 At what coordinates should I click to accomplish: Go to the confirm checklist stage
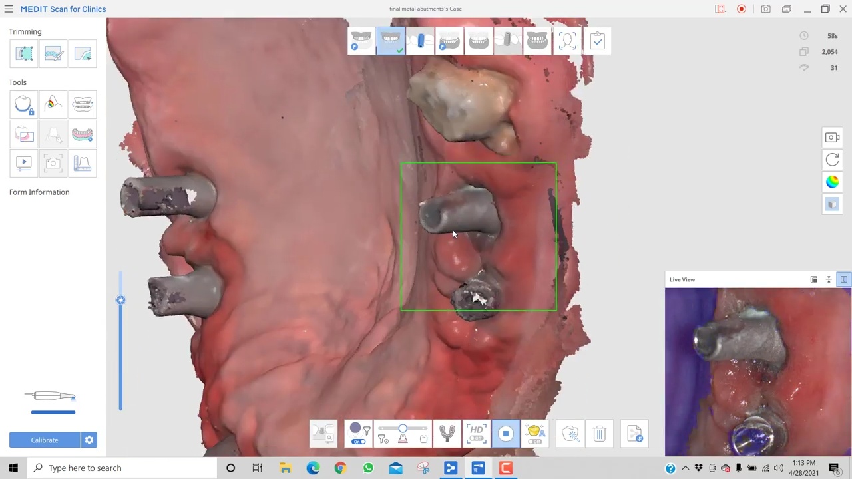597,41
